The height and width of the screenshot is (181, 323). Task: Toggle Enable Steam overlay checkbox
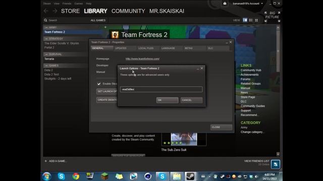pyautogui.click(x=99, y=84)
